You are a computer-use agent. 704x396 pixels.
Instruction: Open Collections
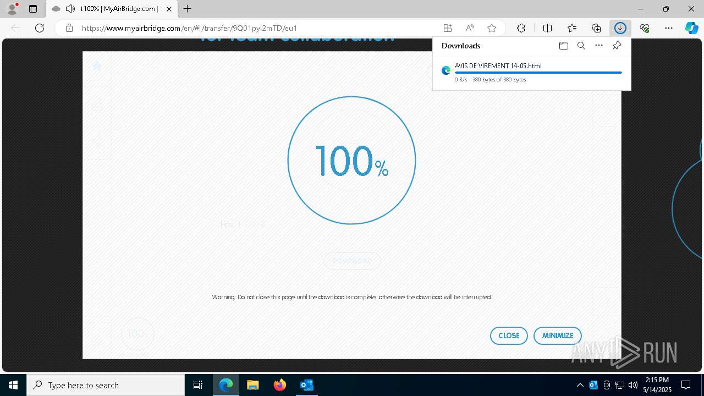[596, 28]
